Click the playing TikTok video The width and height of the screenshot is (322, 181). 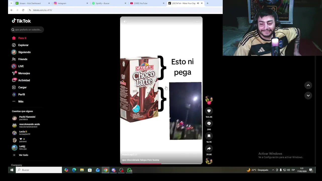(161, 90)
